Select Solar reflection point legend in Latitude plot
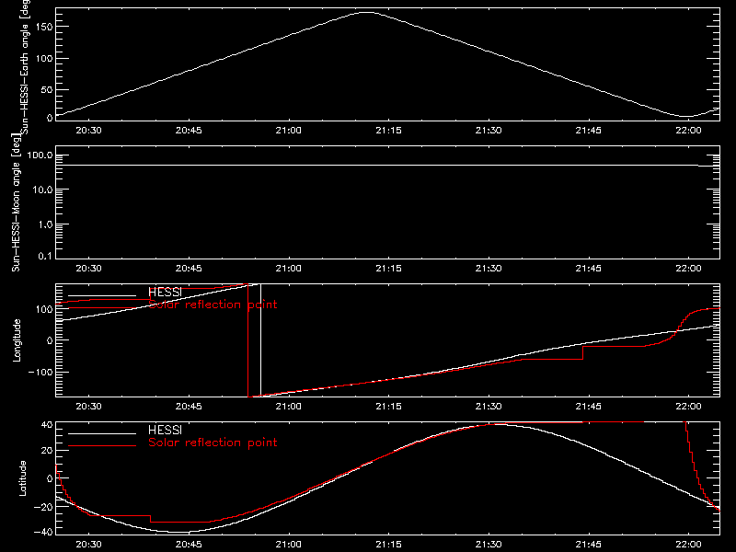Image resolution: width=736 pixels, height=552 pixels. click(x=213, y=443)
